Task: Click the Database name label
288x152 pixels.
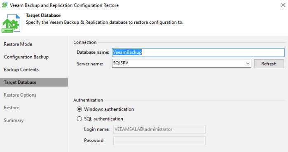Action: click(x=93, y=52)
